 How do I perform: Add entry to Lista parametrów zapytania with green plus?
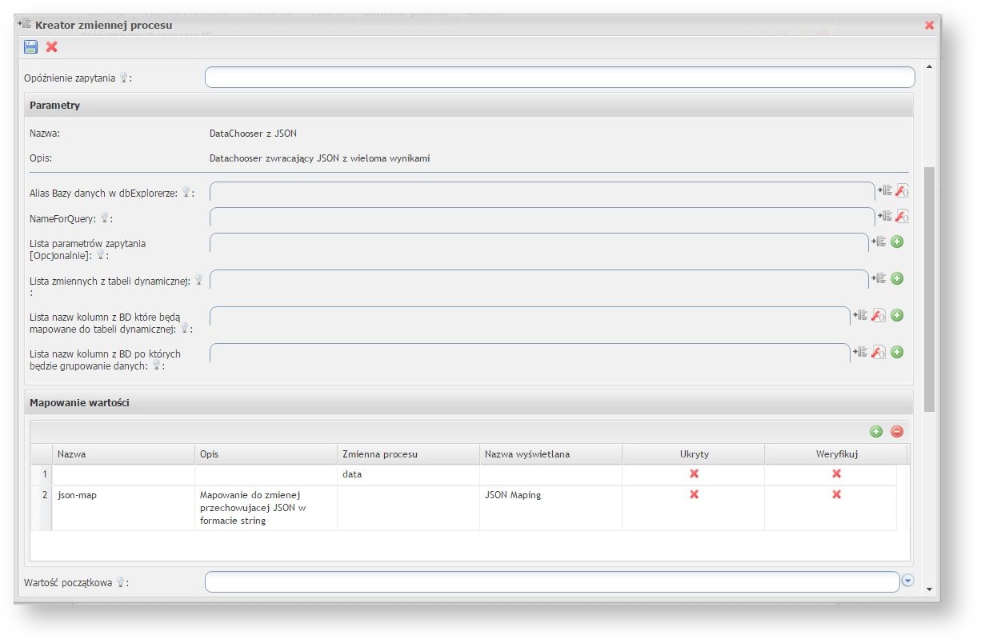[x=897, y=242]
